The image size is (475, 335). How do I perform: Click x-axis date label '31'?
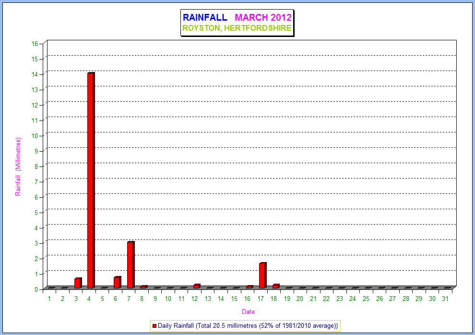[445, 299]
